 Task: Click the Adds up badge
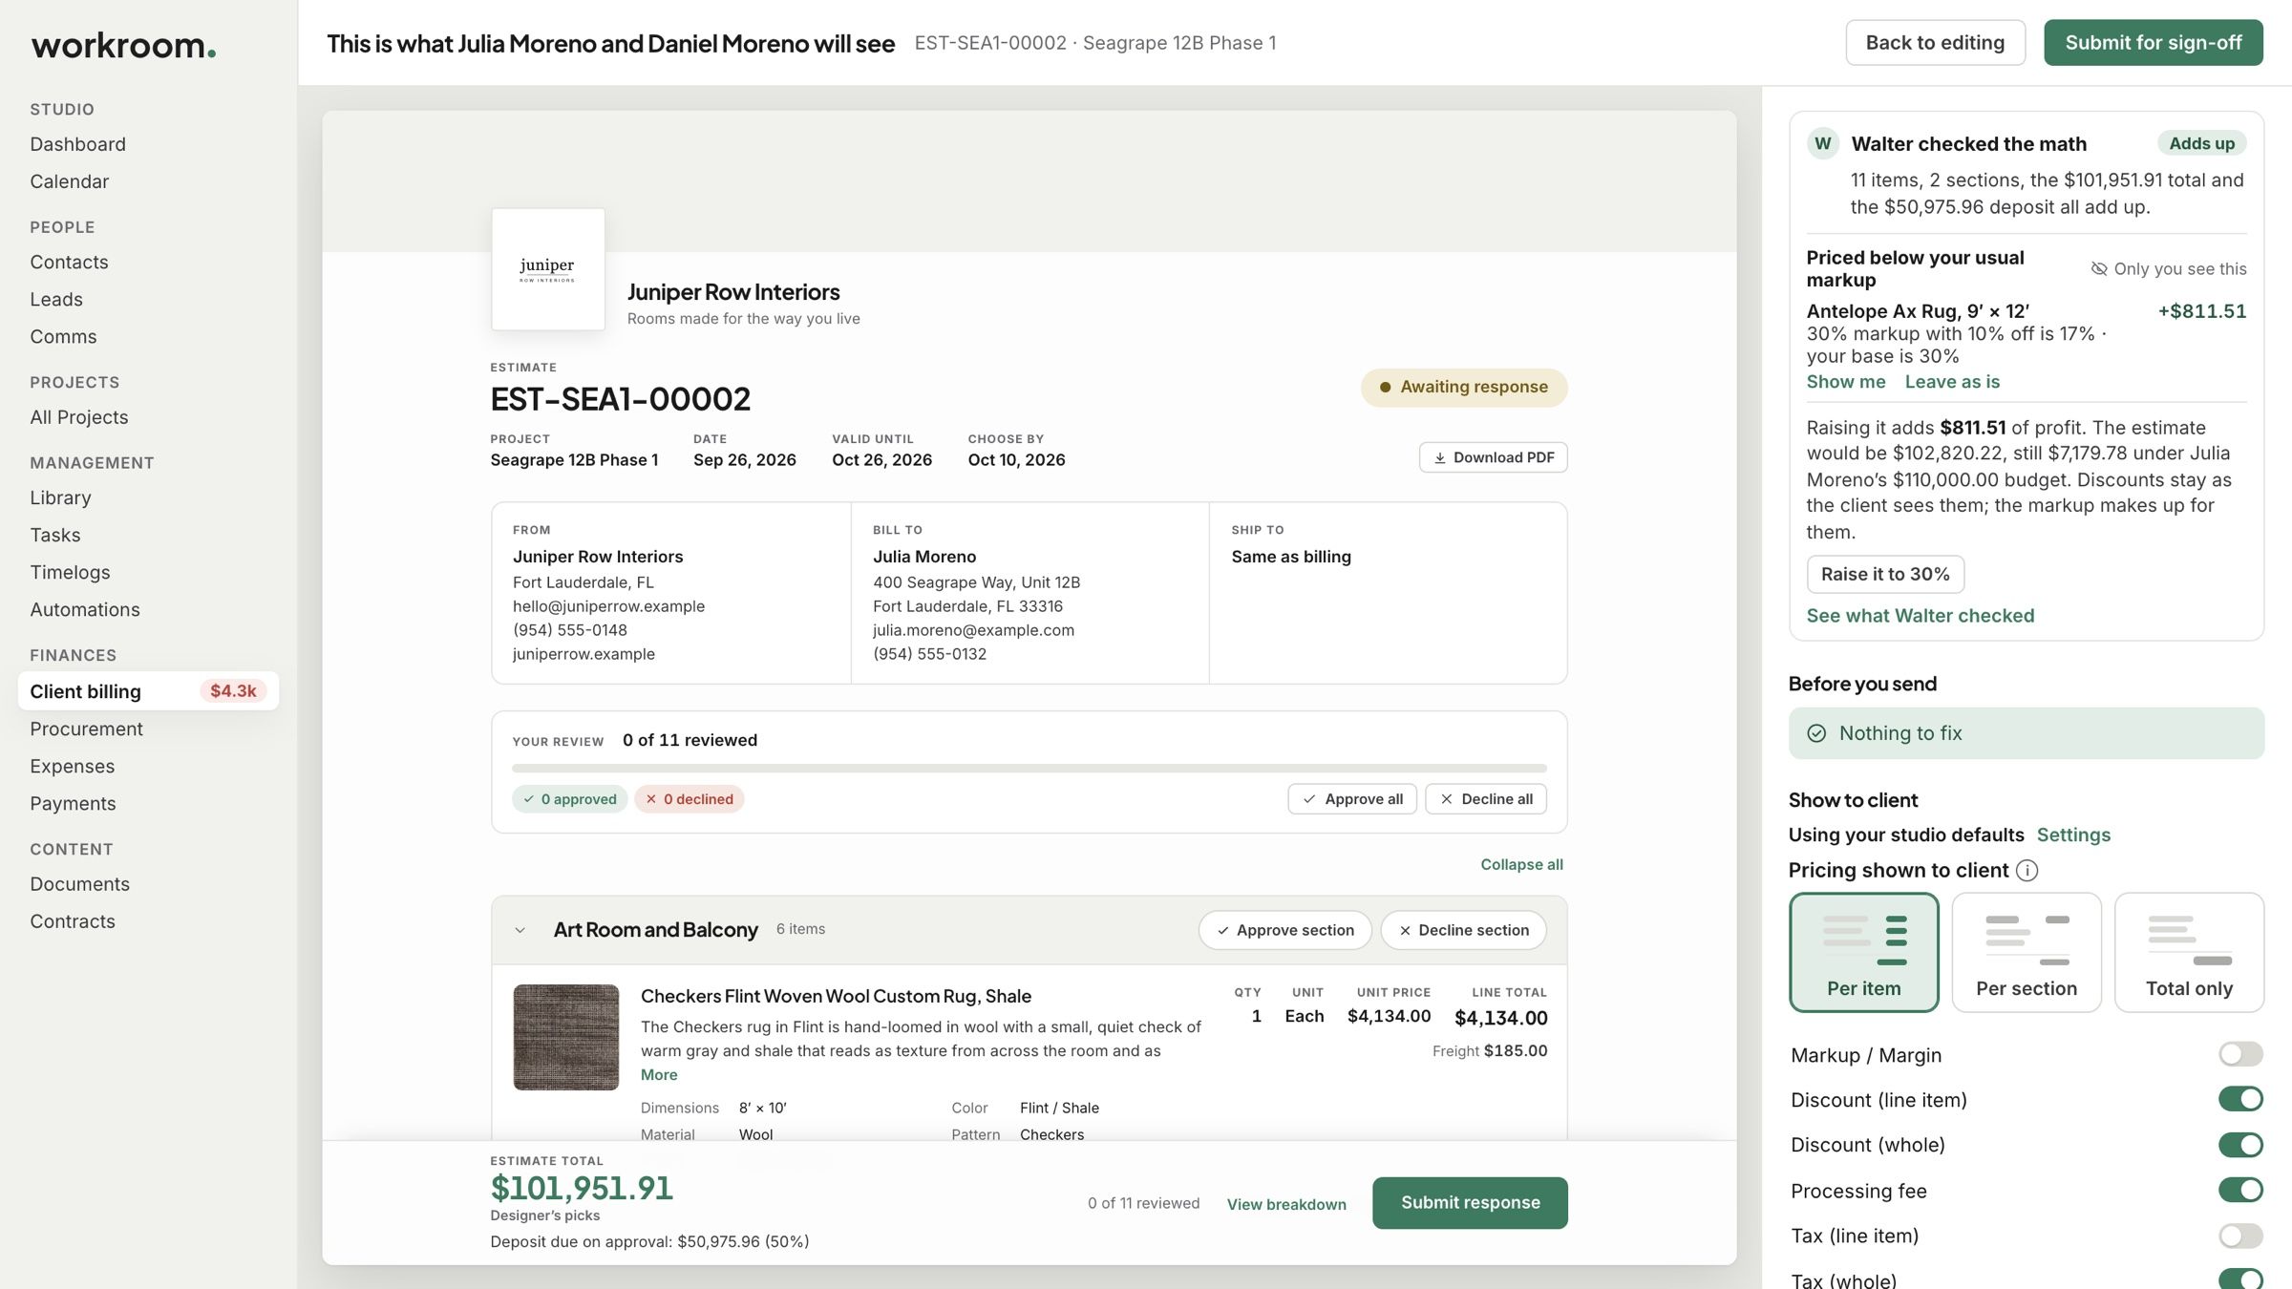[x=2201, y=143]
